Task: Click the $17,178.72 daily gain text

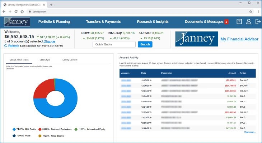Action: click(x=47, y=37)
